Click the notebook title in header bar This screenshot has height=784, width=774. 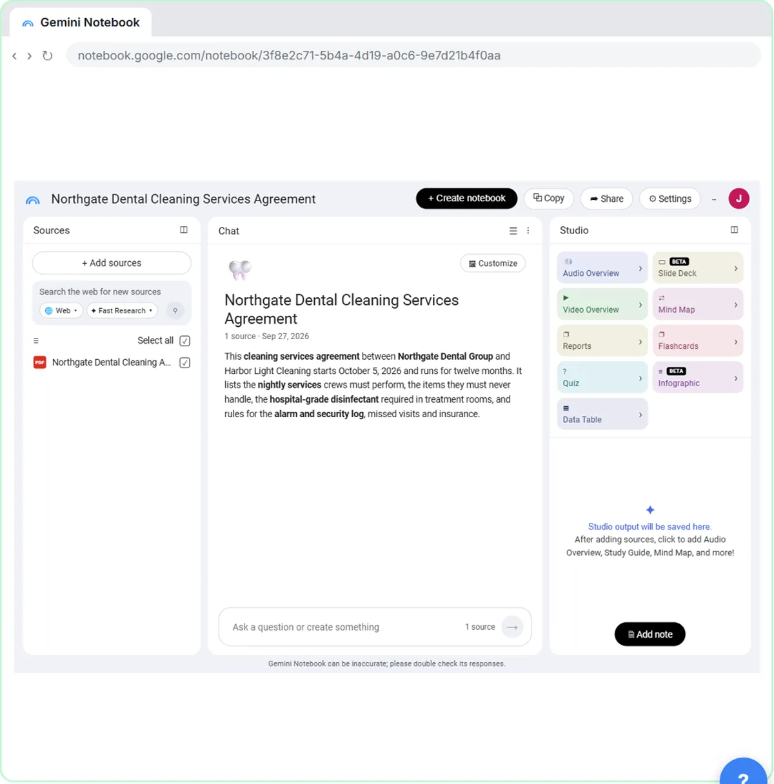click(x=183, y=199)
